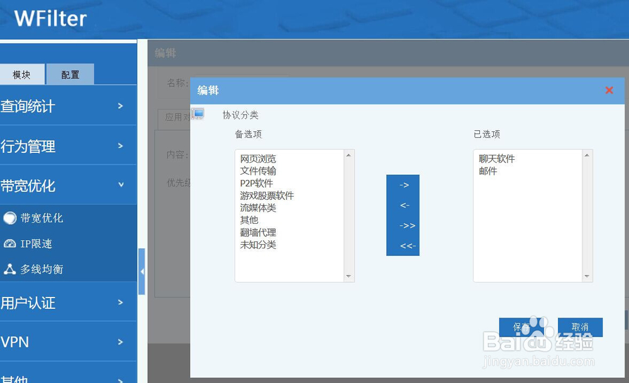
Task: Close the 编辑 dialog with red X
Action: click(609, 90)
